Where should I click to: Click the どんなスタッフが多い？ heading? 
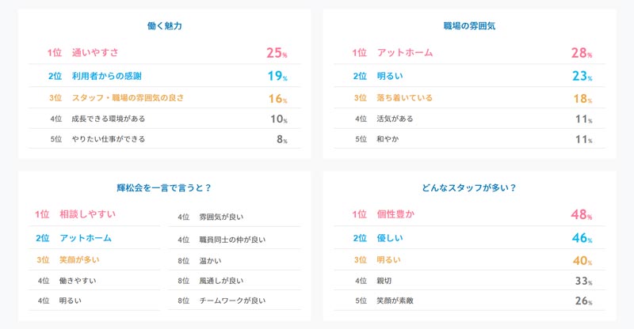(469, 188)
